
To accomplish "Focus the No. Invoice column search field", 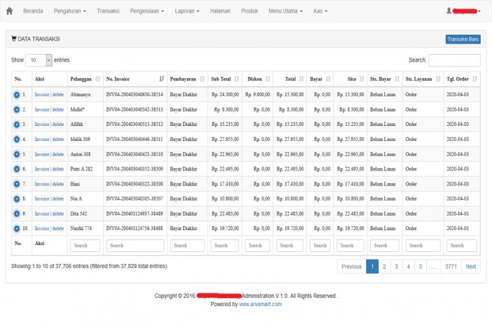I will pos(135,246).
